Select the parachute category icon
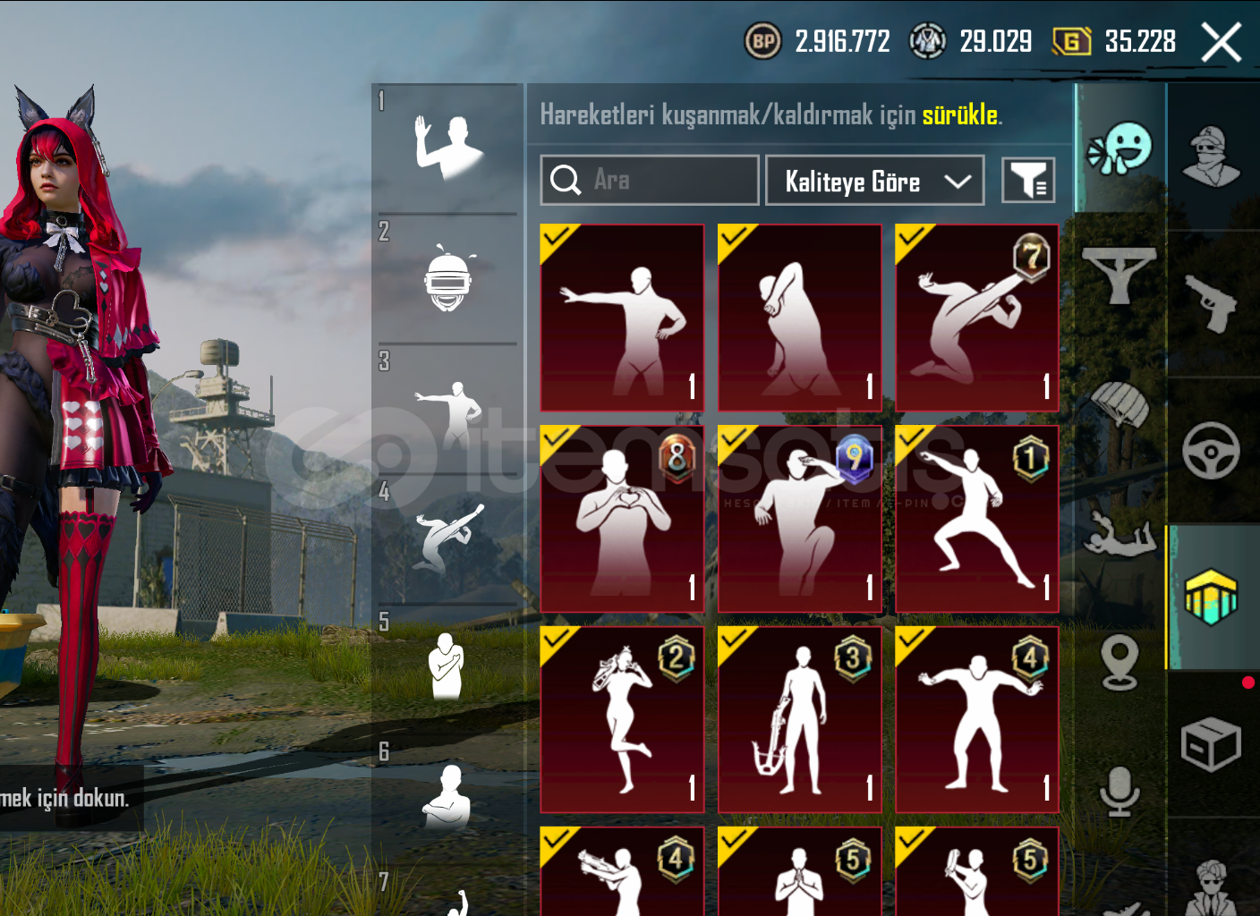The height and width of the screenshot is (916, 1260). [1120, 405]
